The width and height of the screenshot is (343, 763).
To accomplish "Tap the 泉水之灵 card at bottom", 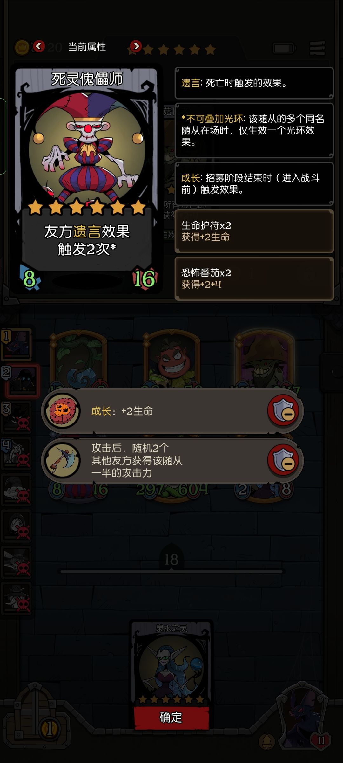I will (171, 663).
